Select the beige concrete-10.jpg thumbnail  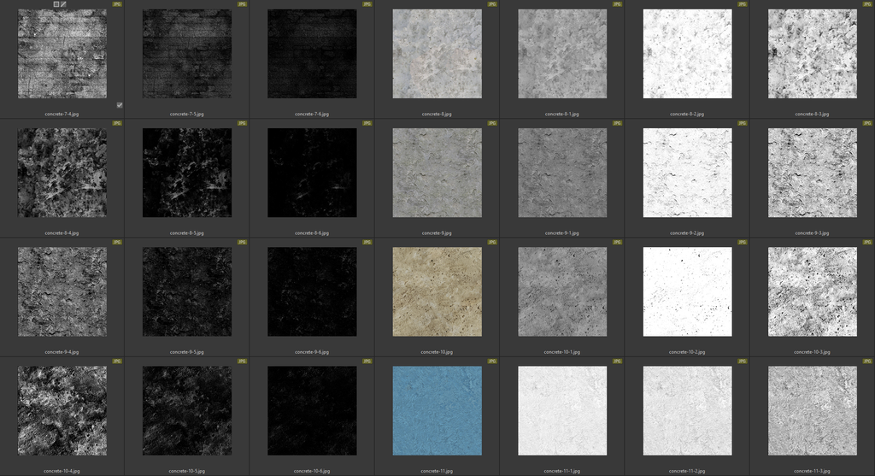point(437,292)
